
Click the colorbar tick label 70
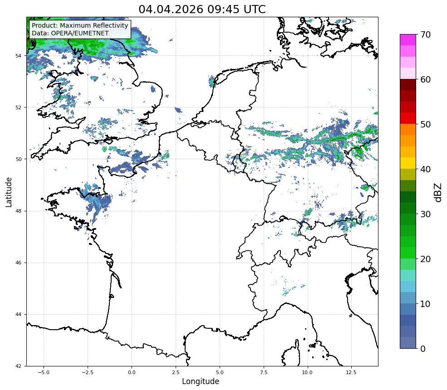pos(425,35)
